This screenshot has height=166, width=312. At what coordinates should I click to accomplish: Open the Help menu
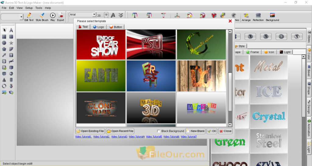48,8
